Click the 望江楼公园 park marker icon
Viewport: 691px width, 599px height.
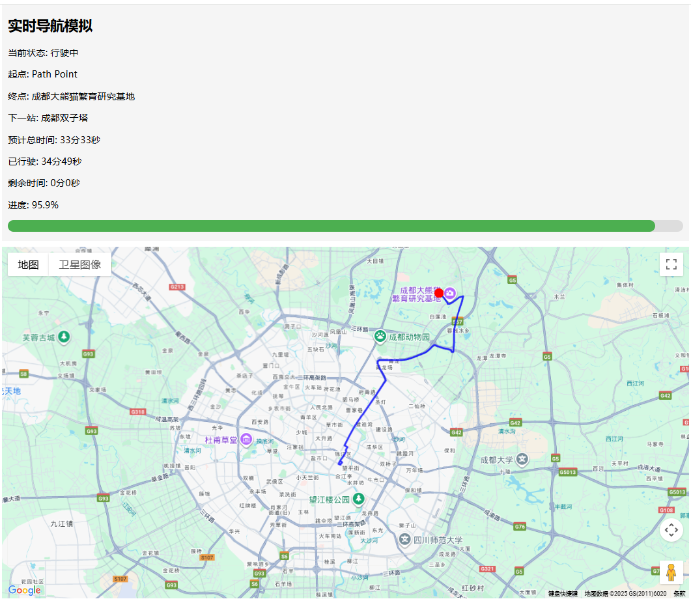tap(357, 500)
